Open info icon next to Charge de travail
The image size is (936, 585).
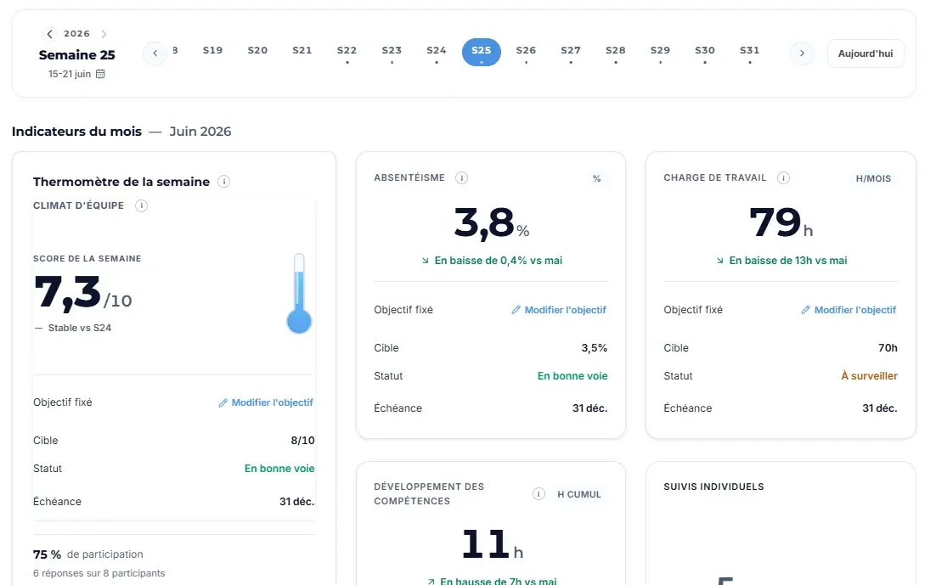(x=783, y=178)
